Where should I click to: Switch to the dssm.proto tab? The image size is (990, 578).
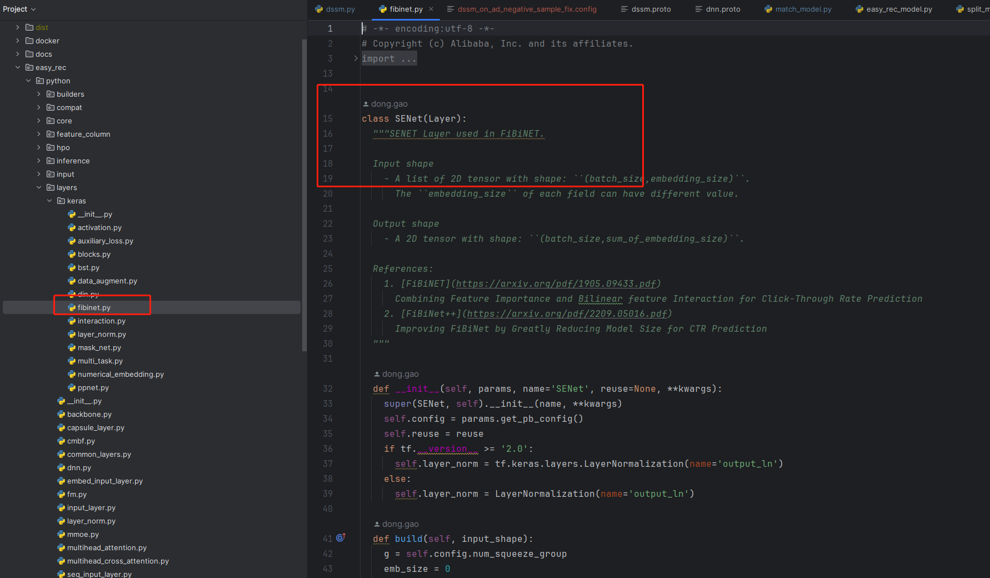[x=646, y=9]
